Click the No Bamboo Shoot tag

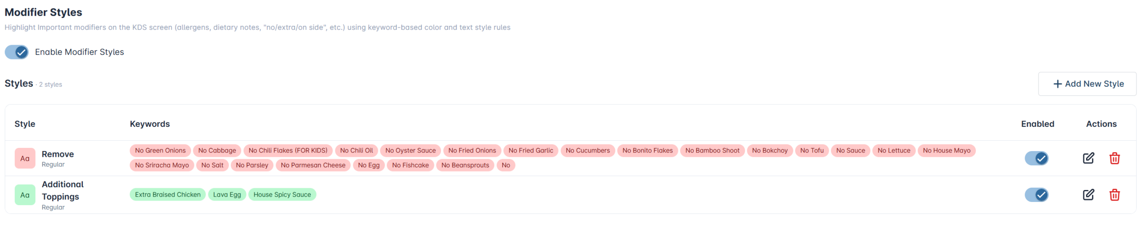712,151
